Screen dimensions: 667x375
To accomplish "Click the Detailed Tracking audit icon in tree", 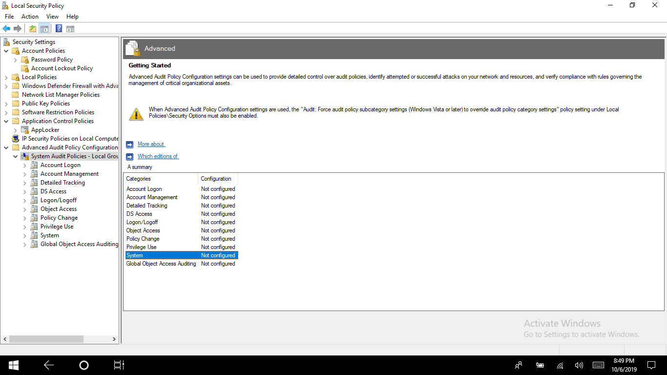I will coord(34,183).
